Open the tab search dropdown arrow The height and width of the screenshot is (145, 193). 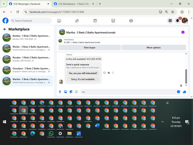click(x=4, y=4)
